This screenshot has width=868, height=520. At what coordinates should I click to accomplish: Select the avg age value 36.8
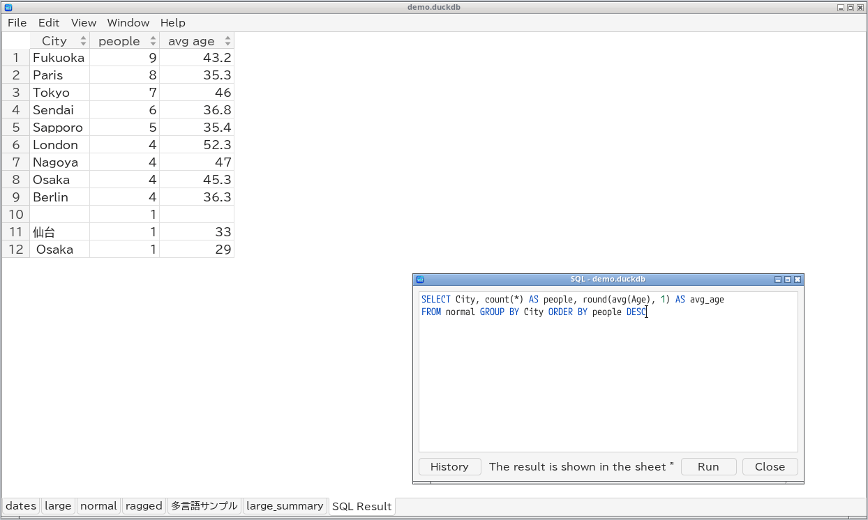pos(197,110)
